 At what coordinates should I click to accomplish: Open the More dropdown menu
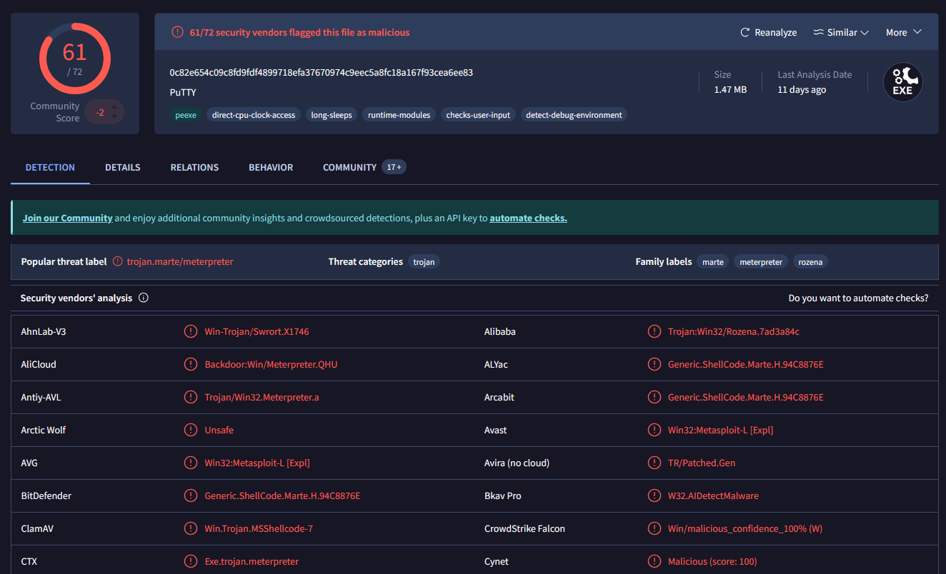pos(903,32)
